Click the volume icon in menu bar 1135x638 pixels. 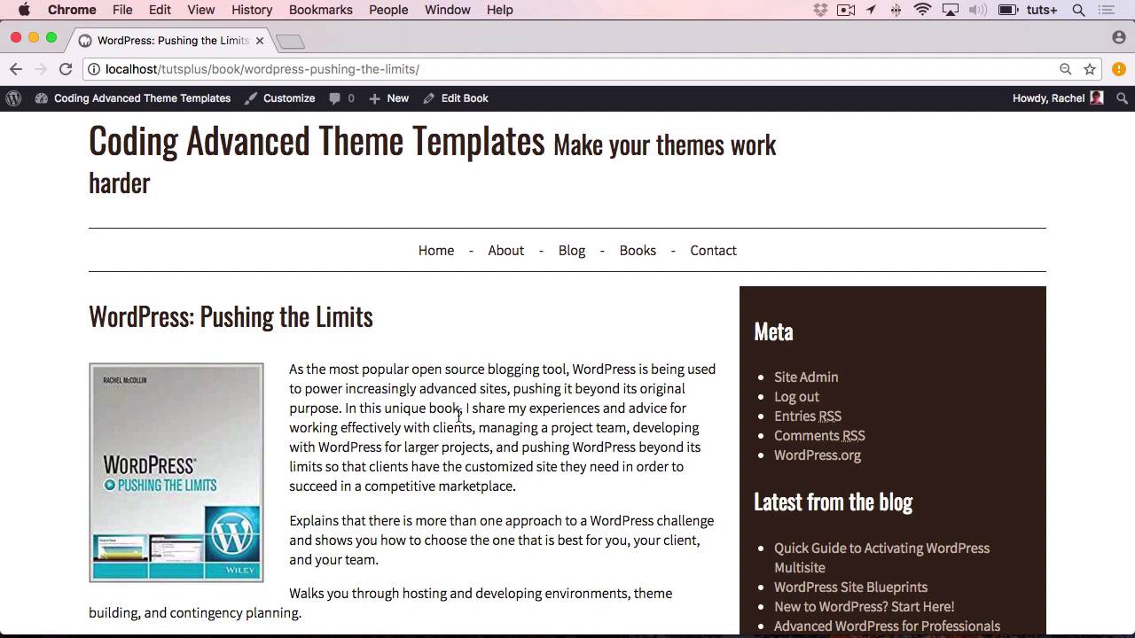coord(978,10)
